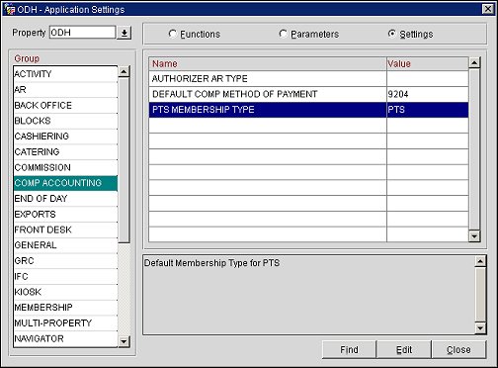The width and height of the screenshot is (498, 368).
Task: Select EXPORTS group
Action: pyautogui.click(x=65, y=214)
